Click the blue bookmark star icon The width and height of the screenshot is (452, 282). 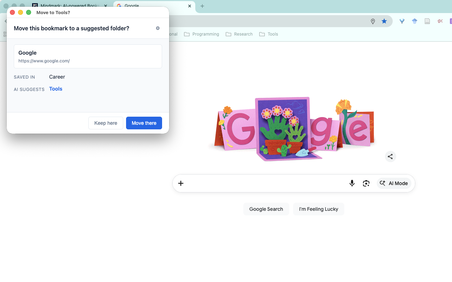[384, 21]
